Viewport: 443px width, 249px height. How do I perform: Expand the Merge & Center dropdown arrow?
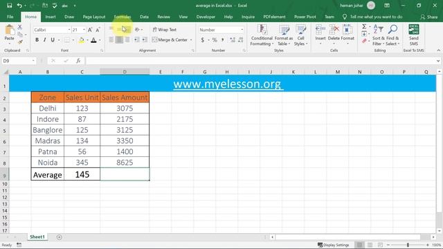click(x=191, y=40)
